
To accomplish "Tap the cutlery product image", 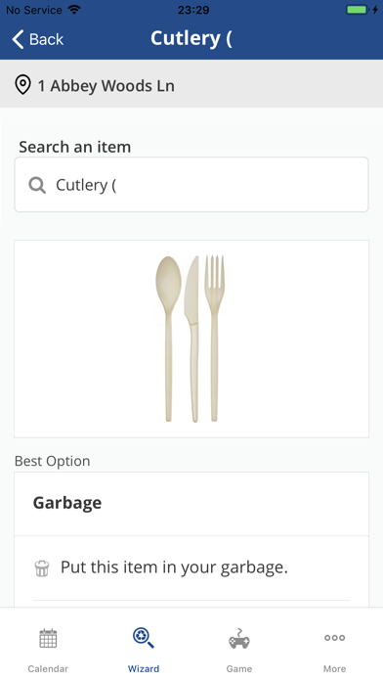I will [191, 339].
